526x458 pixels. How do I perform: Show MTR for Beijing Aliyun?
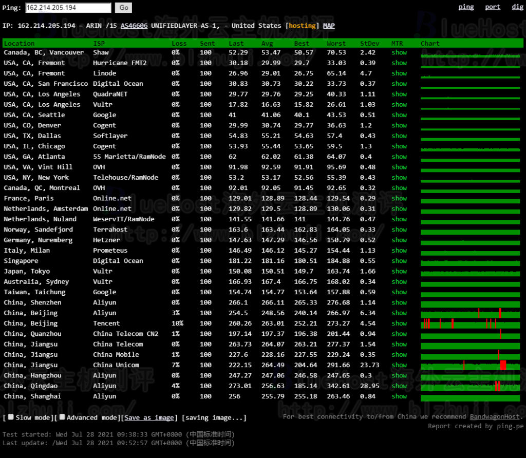pyautogui.click(x=399, y=313)
